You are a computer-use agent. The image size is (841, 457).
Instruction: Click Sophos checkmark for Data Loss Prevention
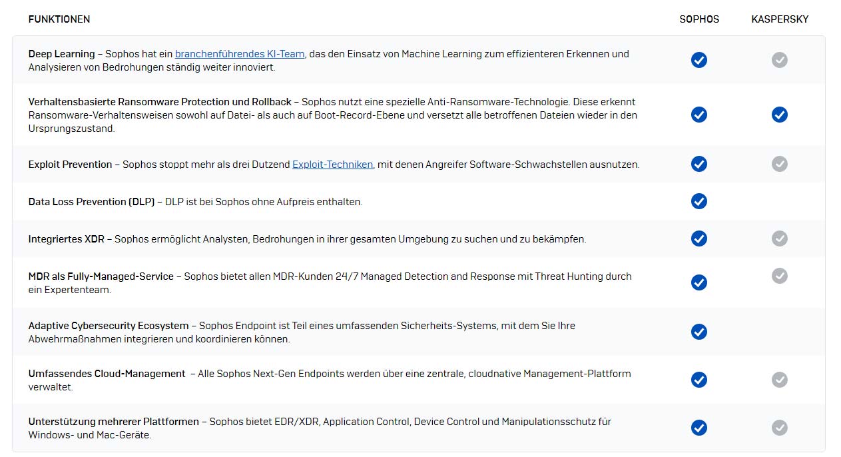click(699, 201)
